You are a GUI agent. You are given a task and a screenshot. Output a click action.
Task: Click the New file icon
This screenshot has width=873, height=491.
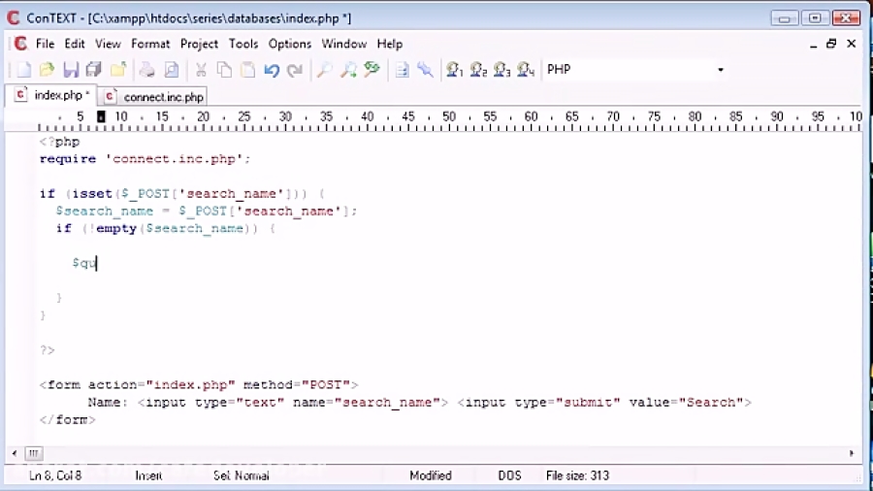(23, 70)
